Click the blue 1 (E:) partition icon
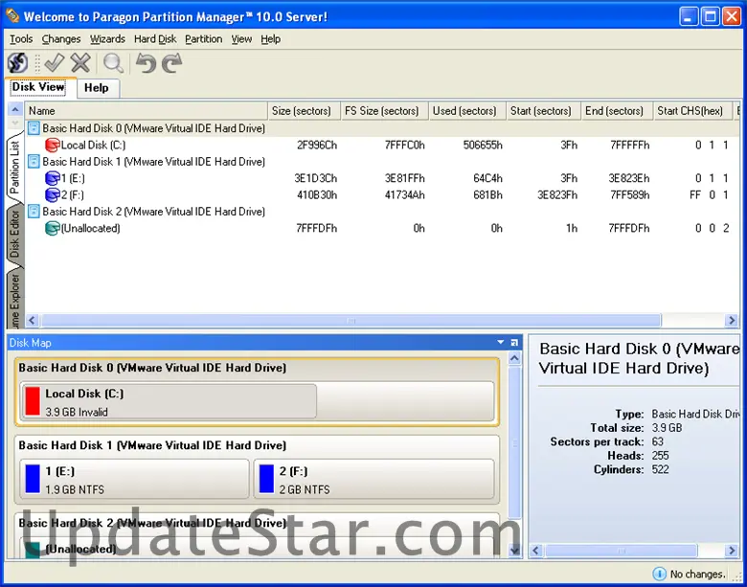The height and width of the screenshot is (587, 747). 52,178
